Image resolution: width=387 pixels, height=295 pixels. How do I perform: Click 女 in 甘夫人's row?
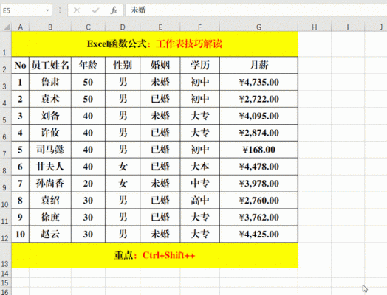click(123, 167)
